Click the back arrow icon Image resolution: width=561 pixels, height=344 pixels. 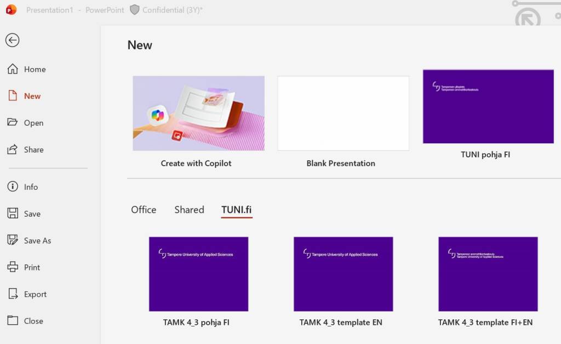pos(12,40)
